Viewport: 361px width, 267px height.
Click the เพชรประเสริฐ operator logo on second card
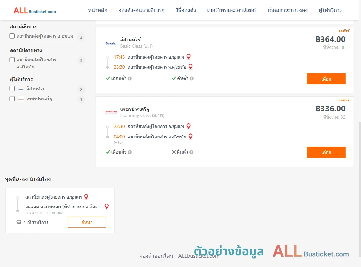click(x=111, y=112)
